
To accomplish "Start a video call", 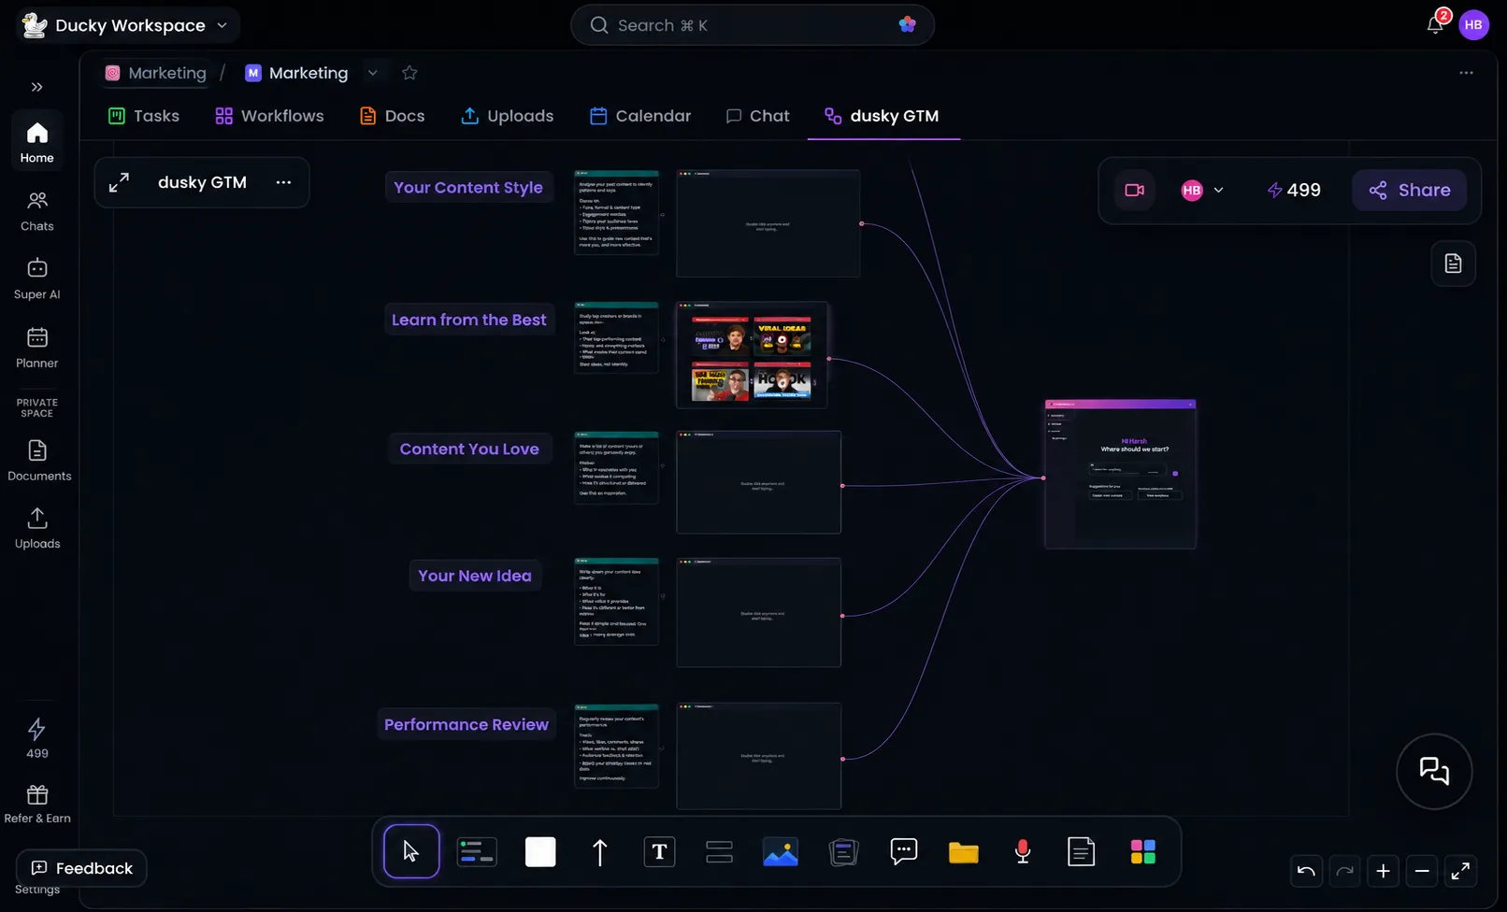I will [1135, 190].
